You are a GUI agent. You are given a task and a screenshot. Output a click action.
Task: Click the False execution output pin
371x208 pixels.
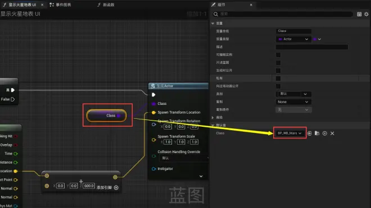point(13,99)
